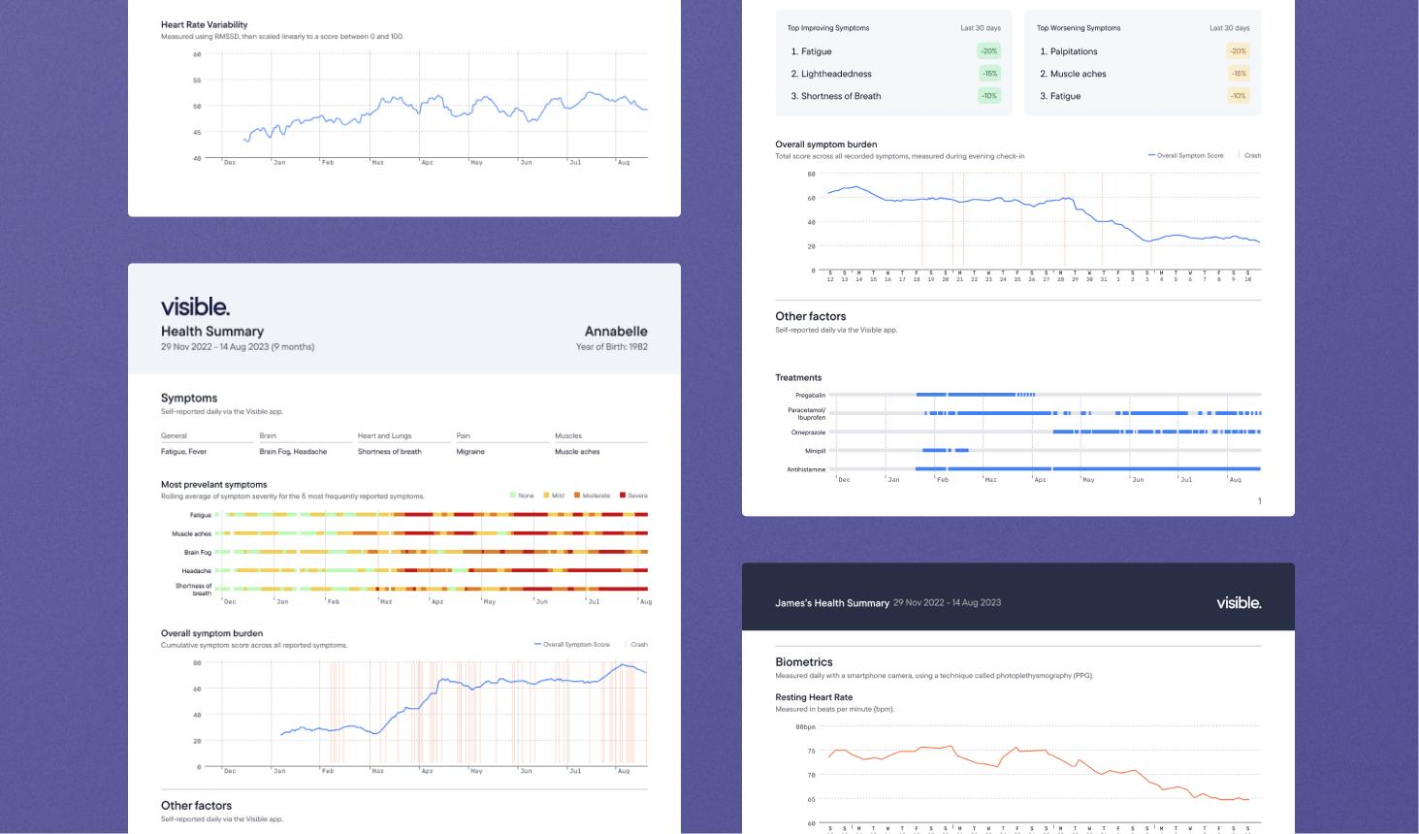Click the Muscles symptom category header
The width and height of the screenshot is (1419, 834).
[568, 435]
